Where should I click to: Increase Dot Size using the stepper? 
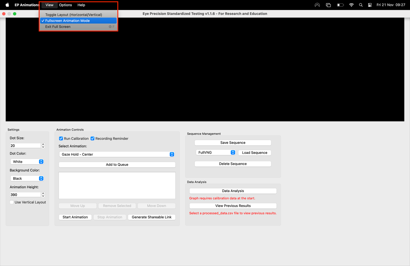pyautogui.click(x=43, y=144)
